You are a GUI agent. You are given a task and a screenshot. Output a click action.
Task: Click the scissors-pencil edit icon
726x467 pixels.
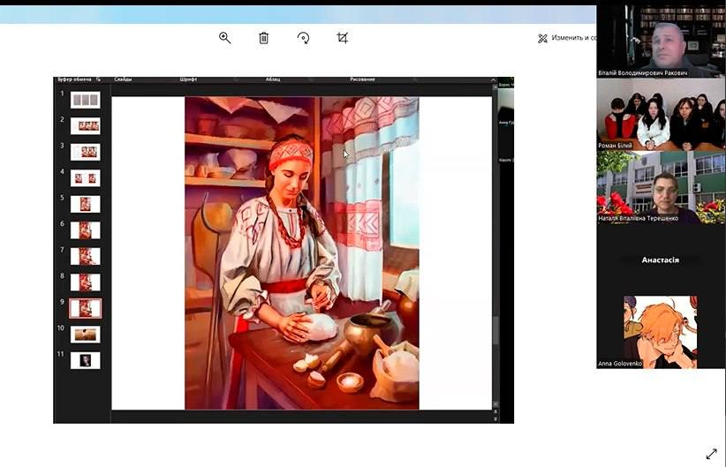(542, 39)
